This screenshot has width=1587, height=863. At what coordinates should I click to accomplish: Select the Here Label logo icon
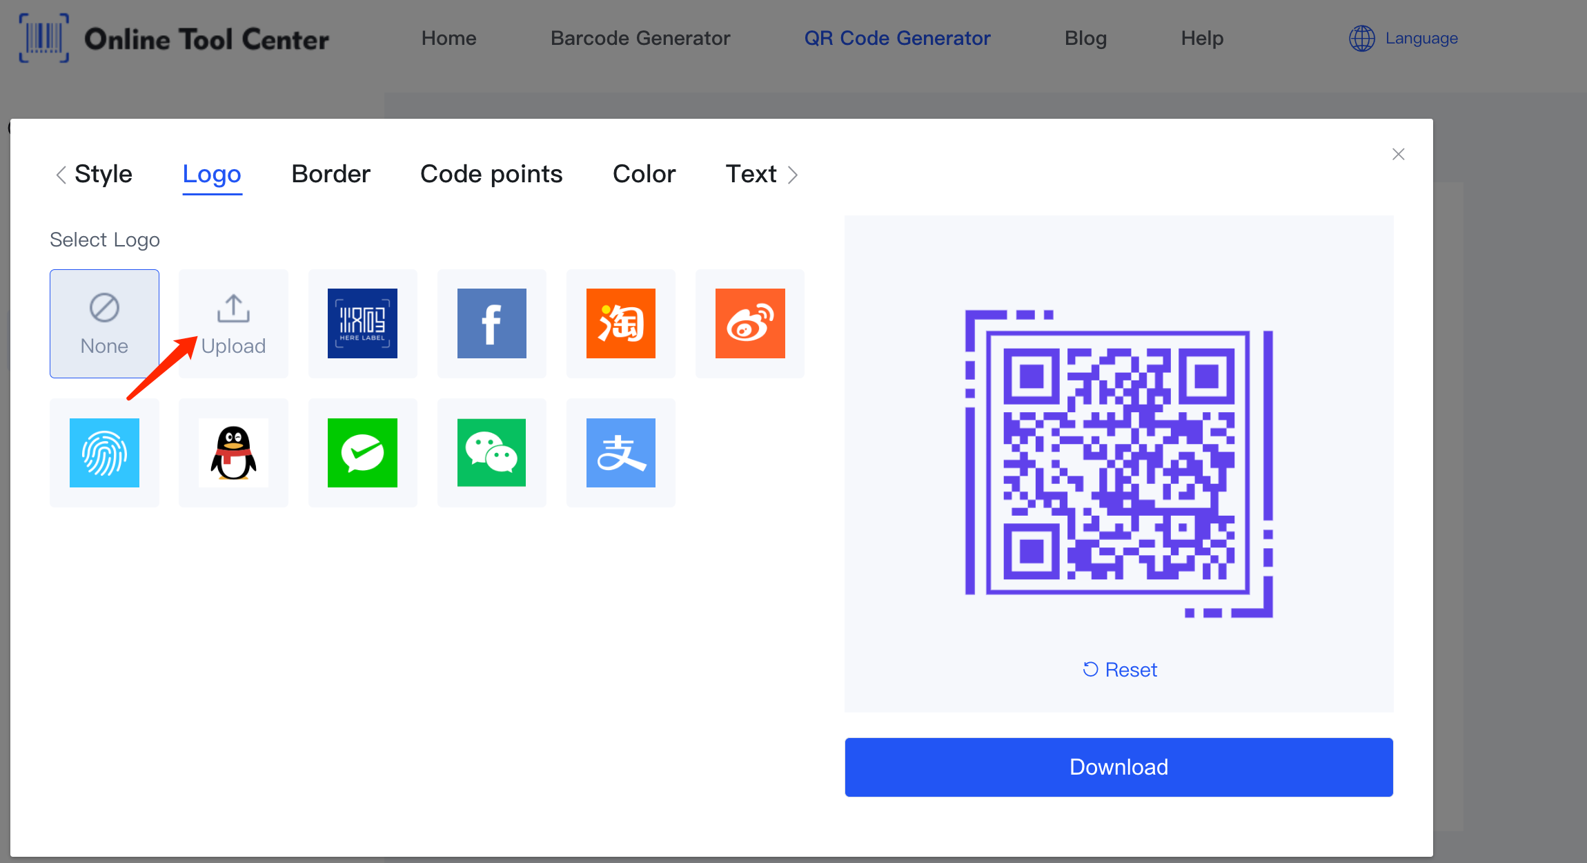click(x=363, y=323)
